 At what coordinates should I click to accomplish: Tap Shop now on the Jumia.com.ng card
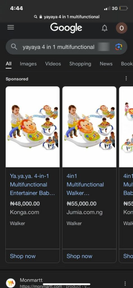click(79, 256)
